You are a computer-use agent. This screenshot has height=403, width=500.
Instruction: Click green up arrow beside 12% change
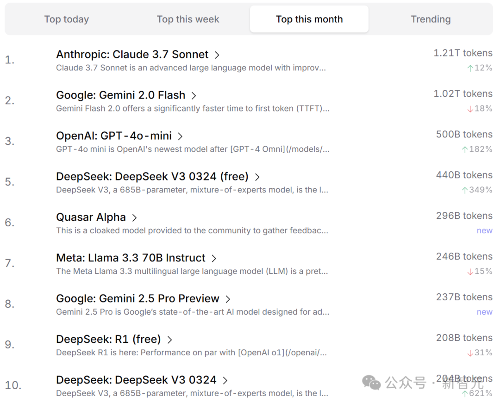470,68
